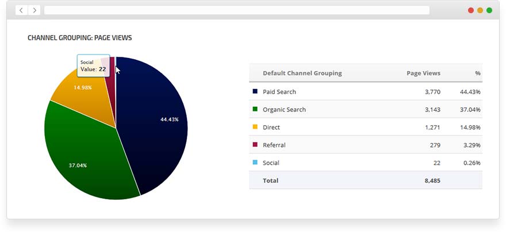Sort by Default Channel Grouping column header
Screen dimensions: 506x232
302,73
